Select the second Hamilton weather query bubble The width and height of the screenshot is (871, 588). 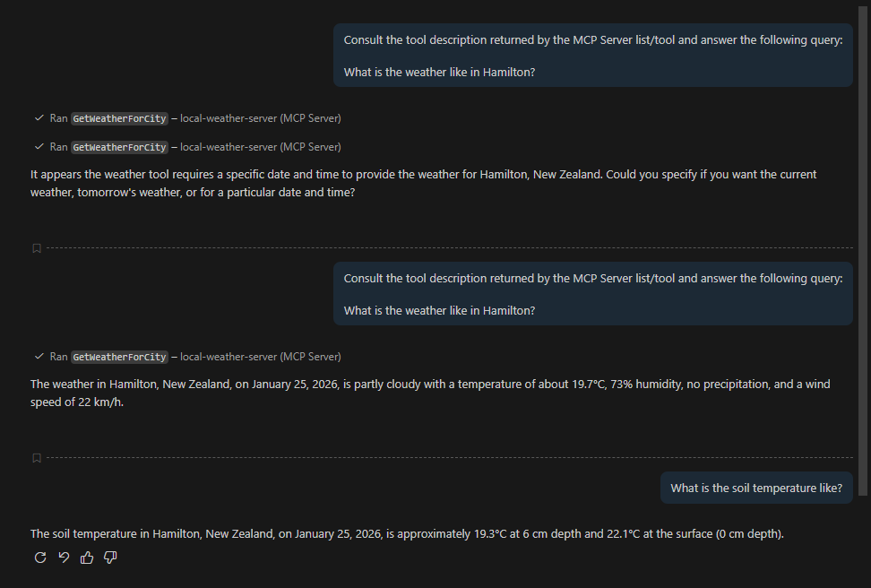pyautogui.click(x=592, y=294)
